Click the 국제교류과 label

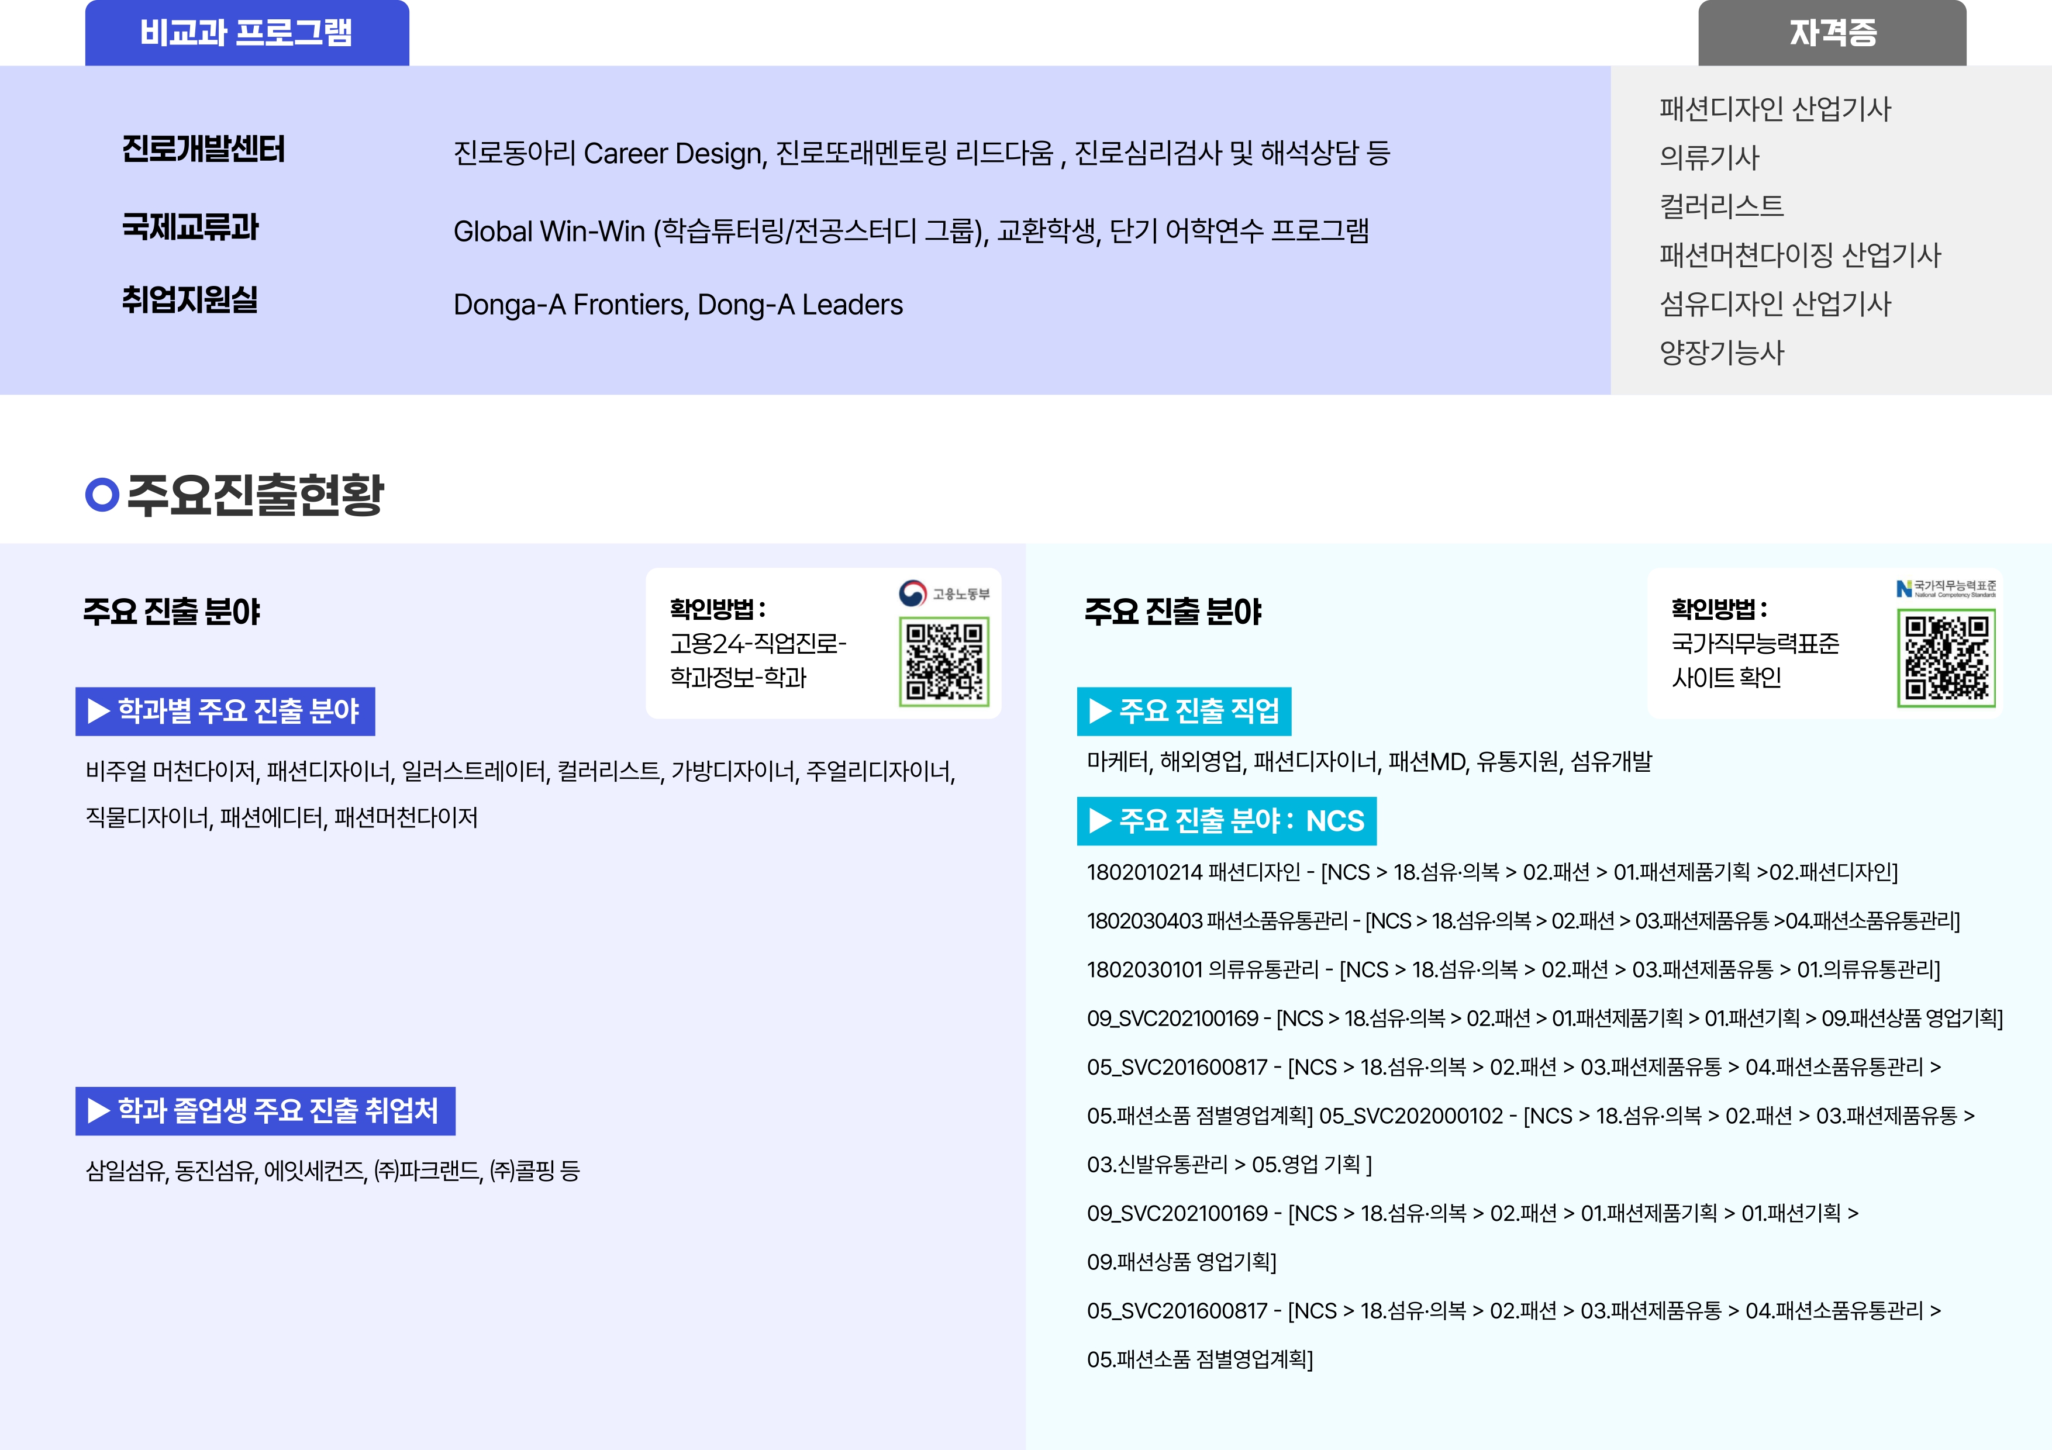pos(191,227)
